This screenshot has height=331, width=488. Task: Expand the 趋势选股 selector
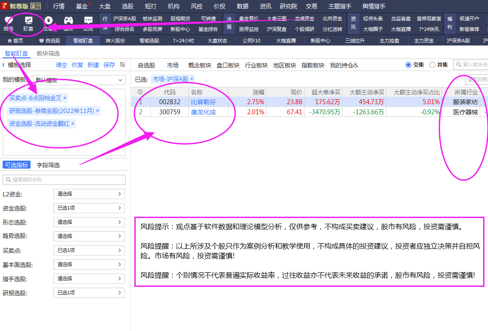point(89,236)
